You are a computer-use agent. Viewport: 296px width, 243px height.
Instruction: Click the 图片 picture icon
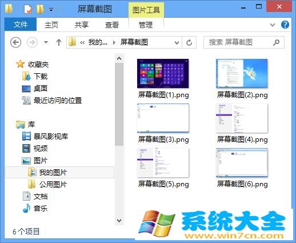pyautogui.click(x=26, y=161)
